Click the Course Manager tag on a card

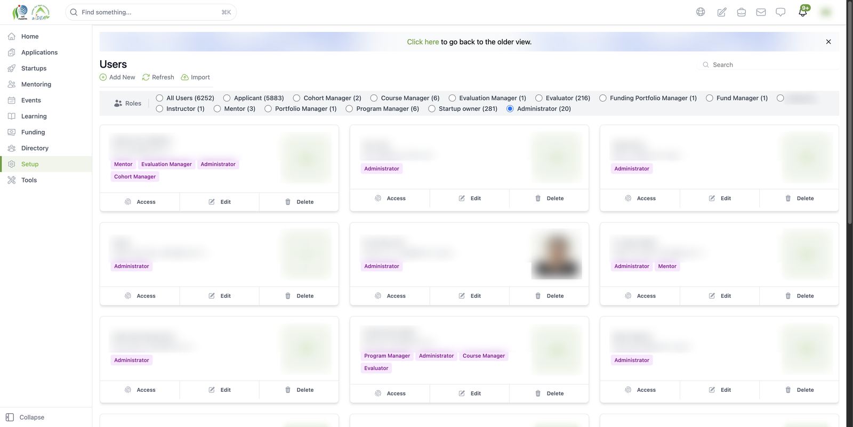pyautogui.click(x=484, y=356)
